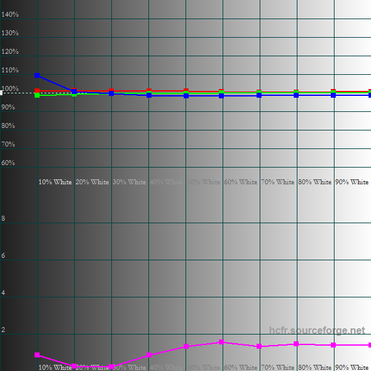Click the magenta marker at 40% White

pos(149,355)
